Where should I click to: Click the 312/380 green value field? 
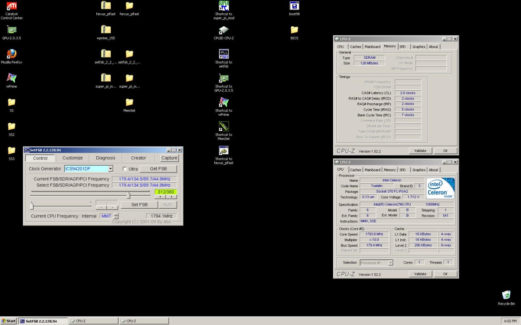[x=166, y=192]
